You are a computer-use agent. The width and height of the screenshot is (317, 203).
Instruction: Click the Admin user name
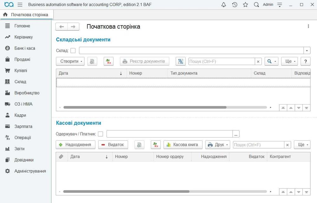(x=268, y=4)
